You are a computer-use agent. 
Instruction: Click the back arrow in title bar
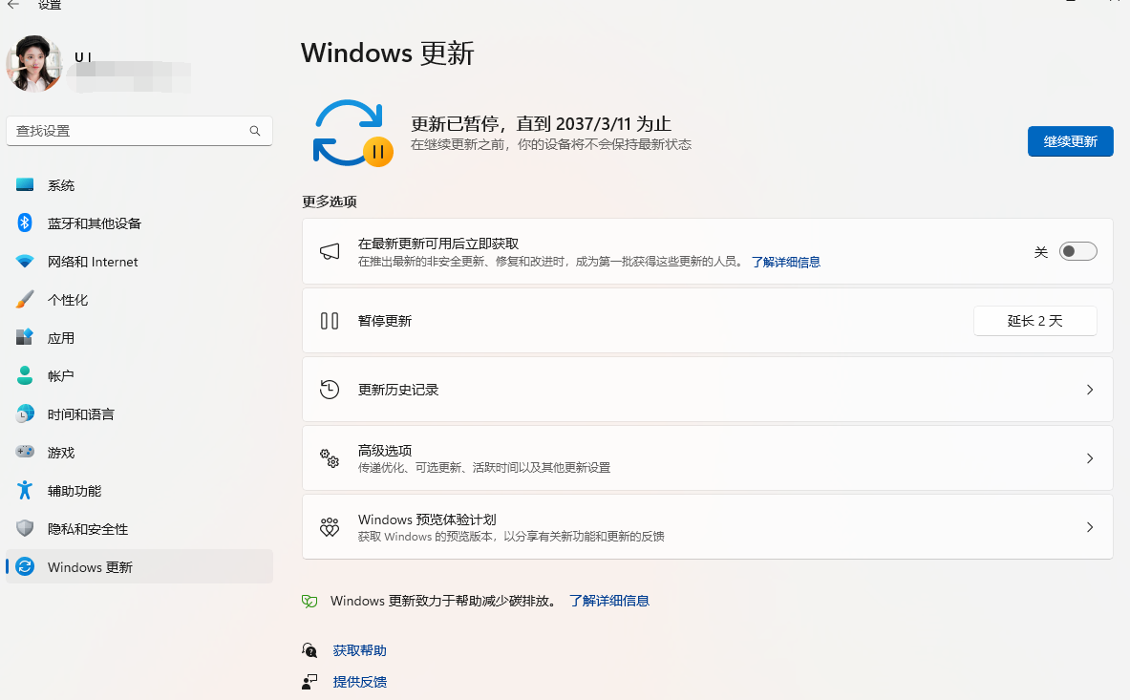pos(13,5)
